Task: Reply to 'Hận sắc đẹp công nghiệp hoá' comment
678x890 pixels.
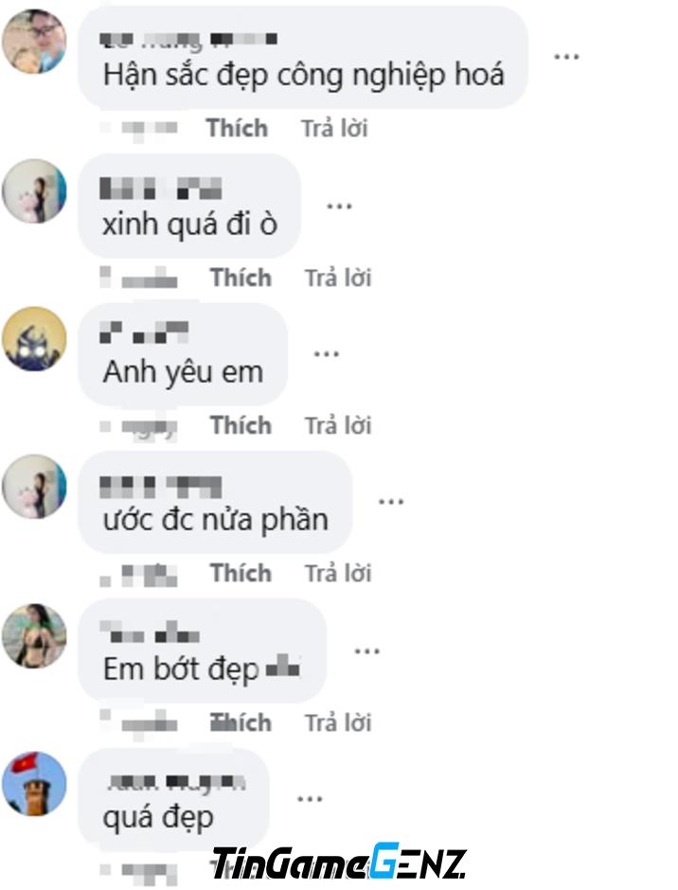Action: [334, 128]
